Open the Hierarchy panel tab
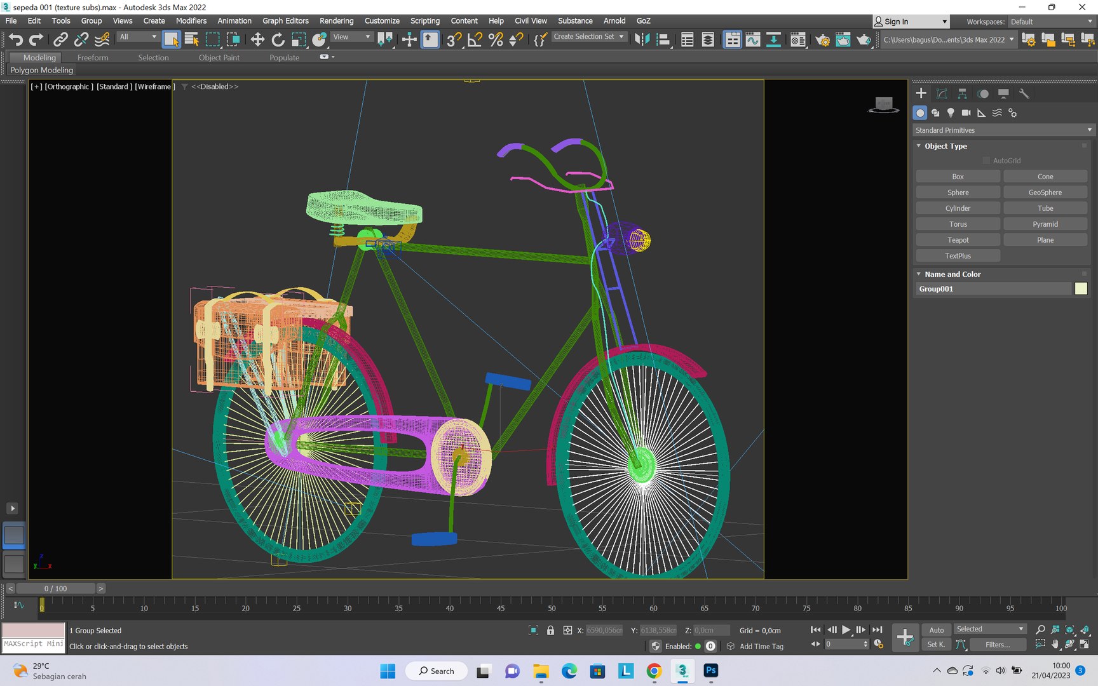1098x686 pixels. point(962,93)
